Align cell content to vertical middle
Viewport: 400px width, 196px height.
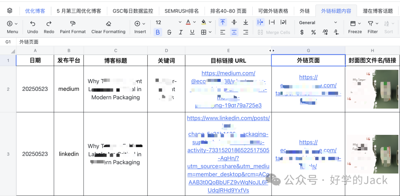pyautogui.click(x=234, y=23)
